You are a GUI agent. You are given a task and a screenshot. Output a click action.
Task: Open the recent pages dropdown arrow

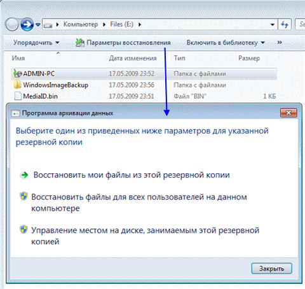click(x=38, y=25)
